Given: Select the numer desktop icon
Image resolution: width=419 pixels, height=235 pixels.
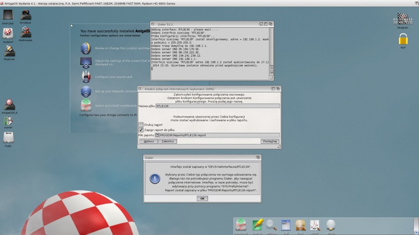Looking at the screenshot, I should 8,121.
